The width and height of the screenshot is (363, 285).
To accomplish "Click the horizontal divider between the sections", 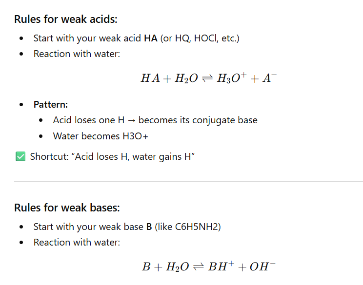I will pyautogui.click(x=188, y=182).
